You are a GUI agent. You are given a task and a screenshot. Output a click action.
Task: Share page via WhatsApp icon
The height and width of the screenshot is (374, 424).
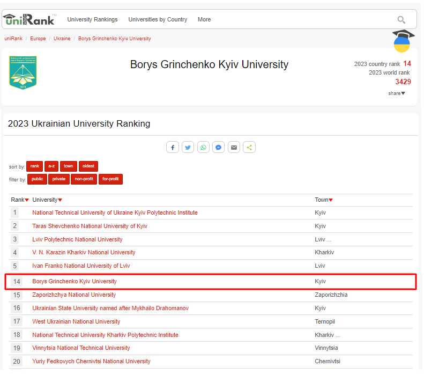pyautogui.click(x=203, y=148)
